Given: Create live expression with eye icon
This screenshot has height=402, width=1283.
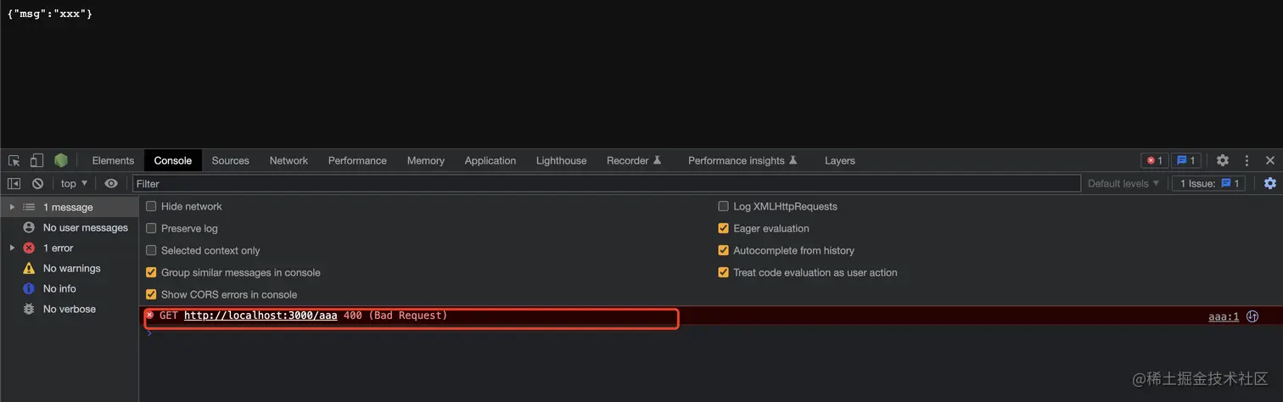Looking at the screenshot, I should click(111, 183).
